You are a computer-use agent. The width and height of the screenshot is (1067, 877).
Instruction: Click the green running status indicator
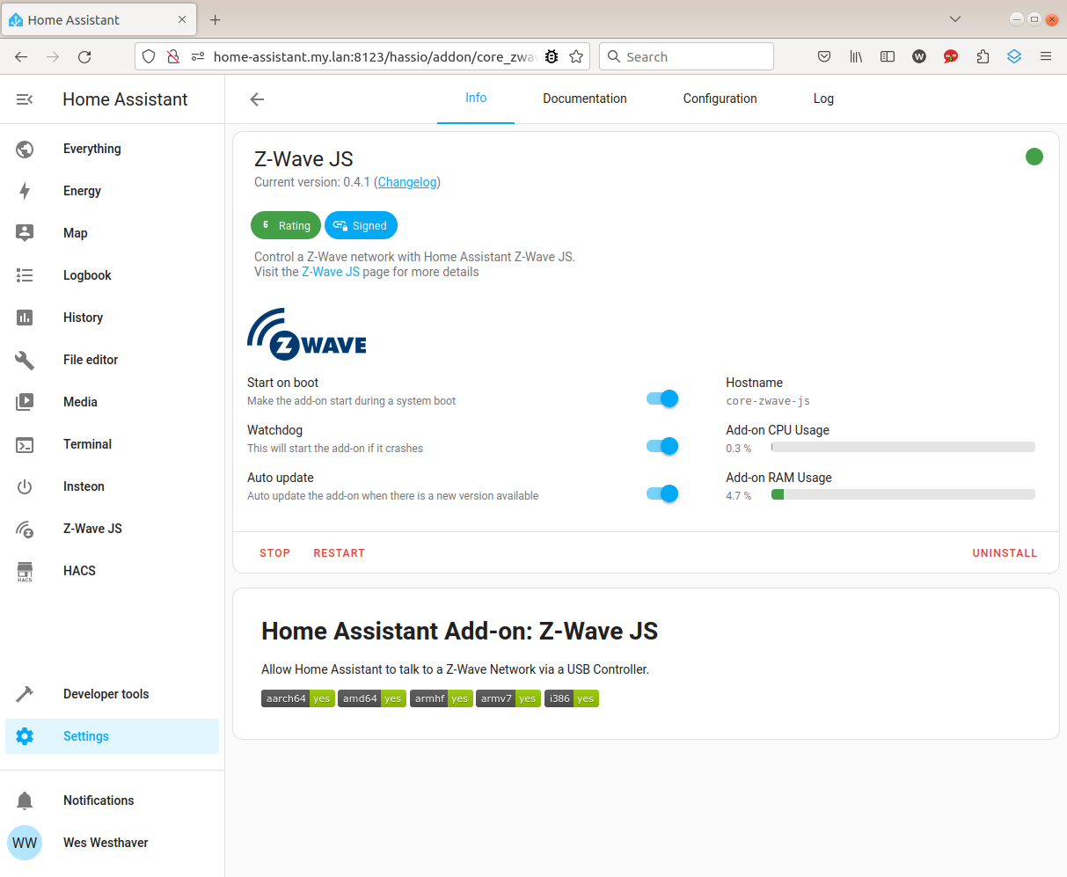click(x=1034, y=157)
